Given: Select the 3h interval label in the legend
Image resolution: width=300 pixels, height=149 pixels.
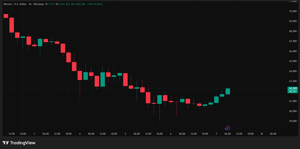Looking at the screenshot, I should tap(30, 4).
